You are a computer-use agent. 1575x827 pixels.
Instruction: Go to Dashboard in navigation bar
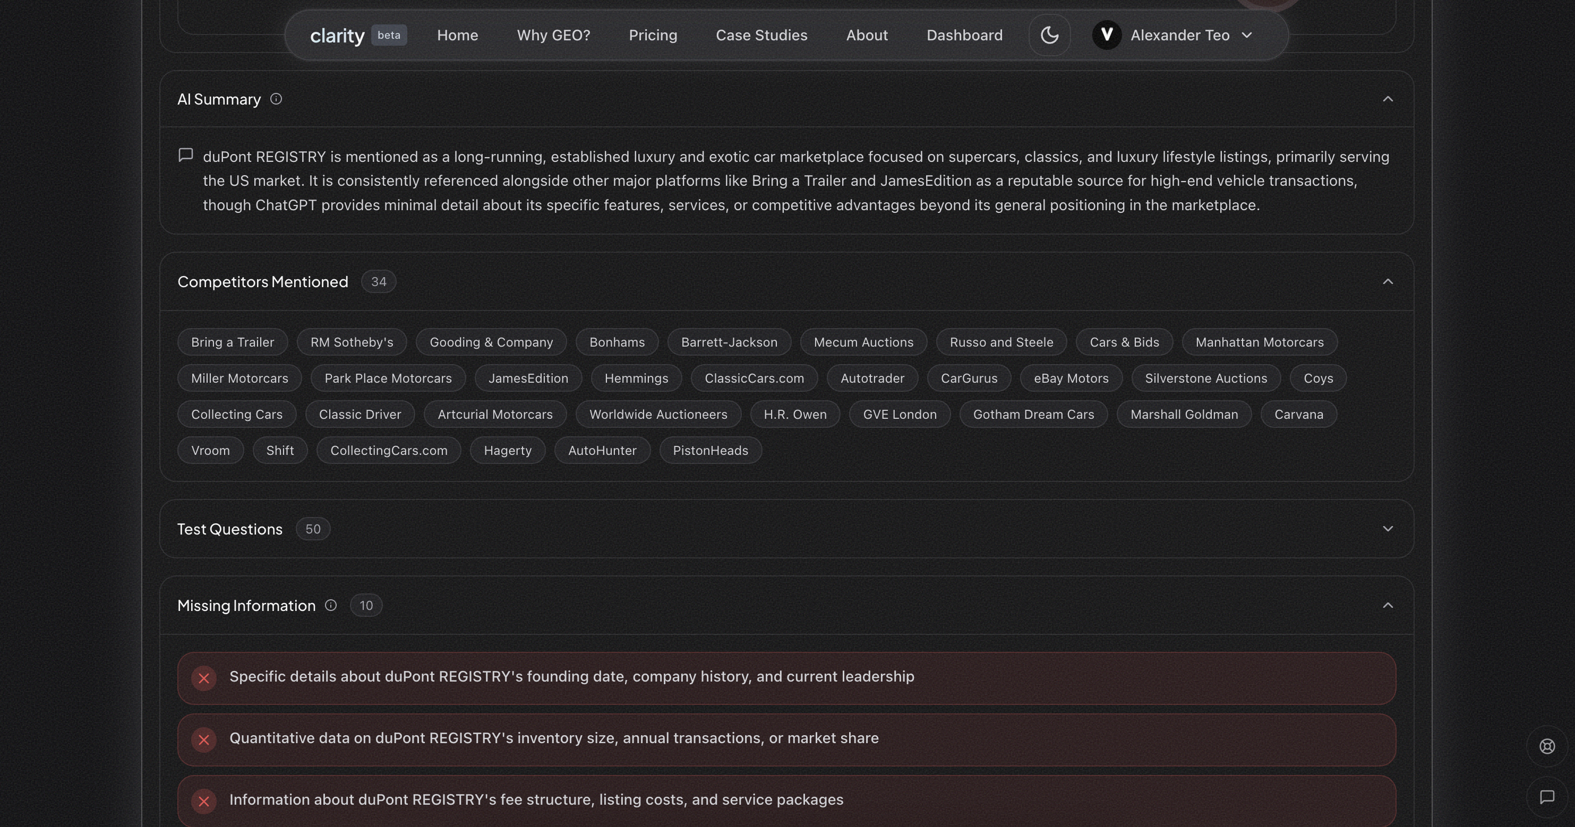click(964, 35)
